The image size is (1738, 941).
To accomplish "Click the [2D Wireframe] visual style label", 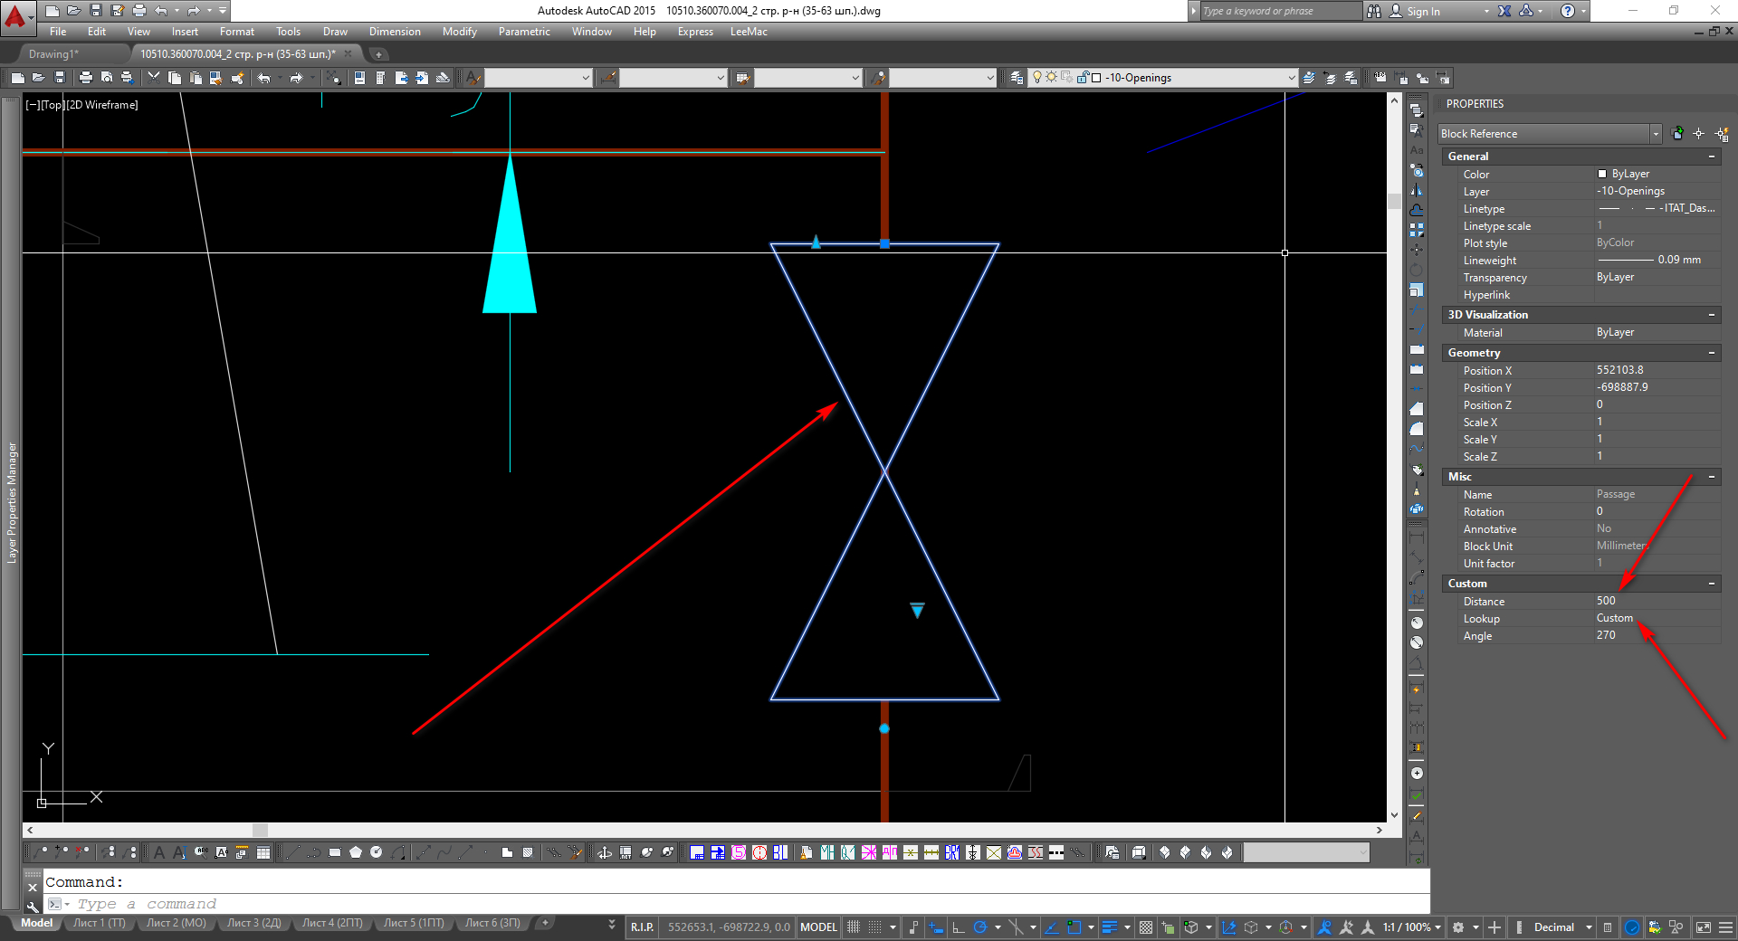I will (102, 105).
